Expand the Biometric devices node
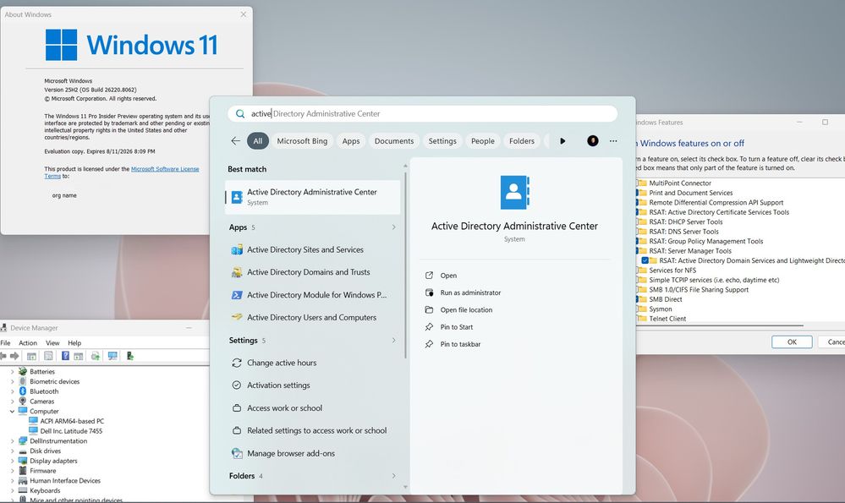 tap(13, 381)
